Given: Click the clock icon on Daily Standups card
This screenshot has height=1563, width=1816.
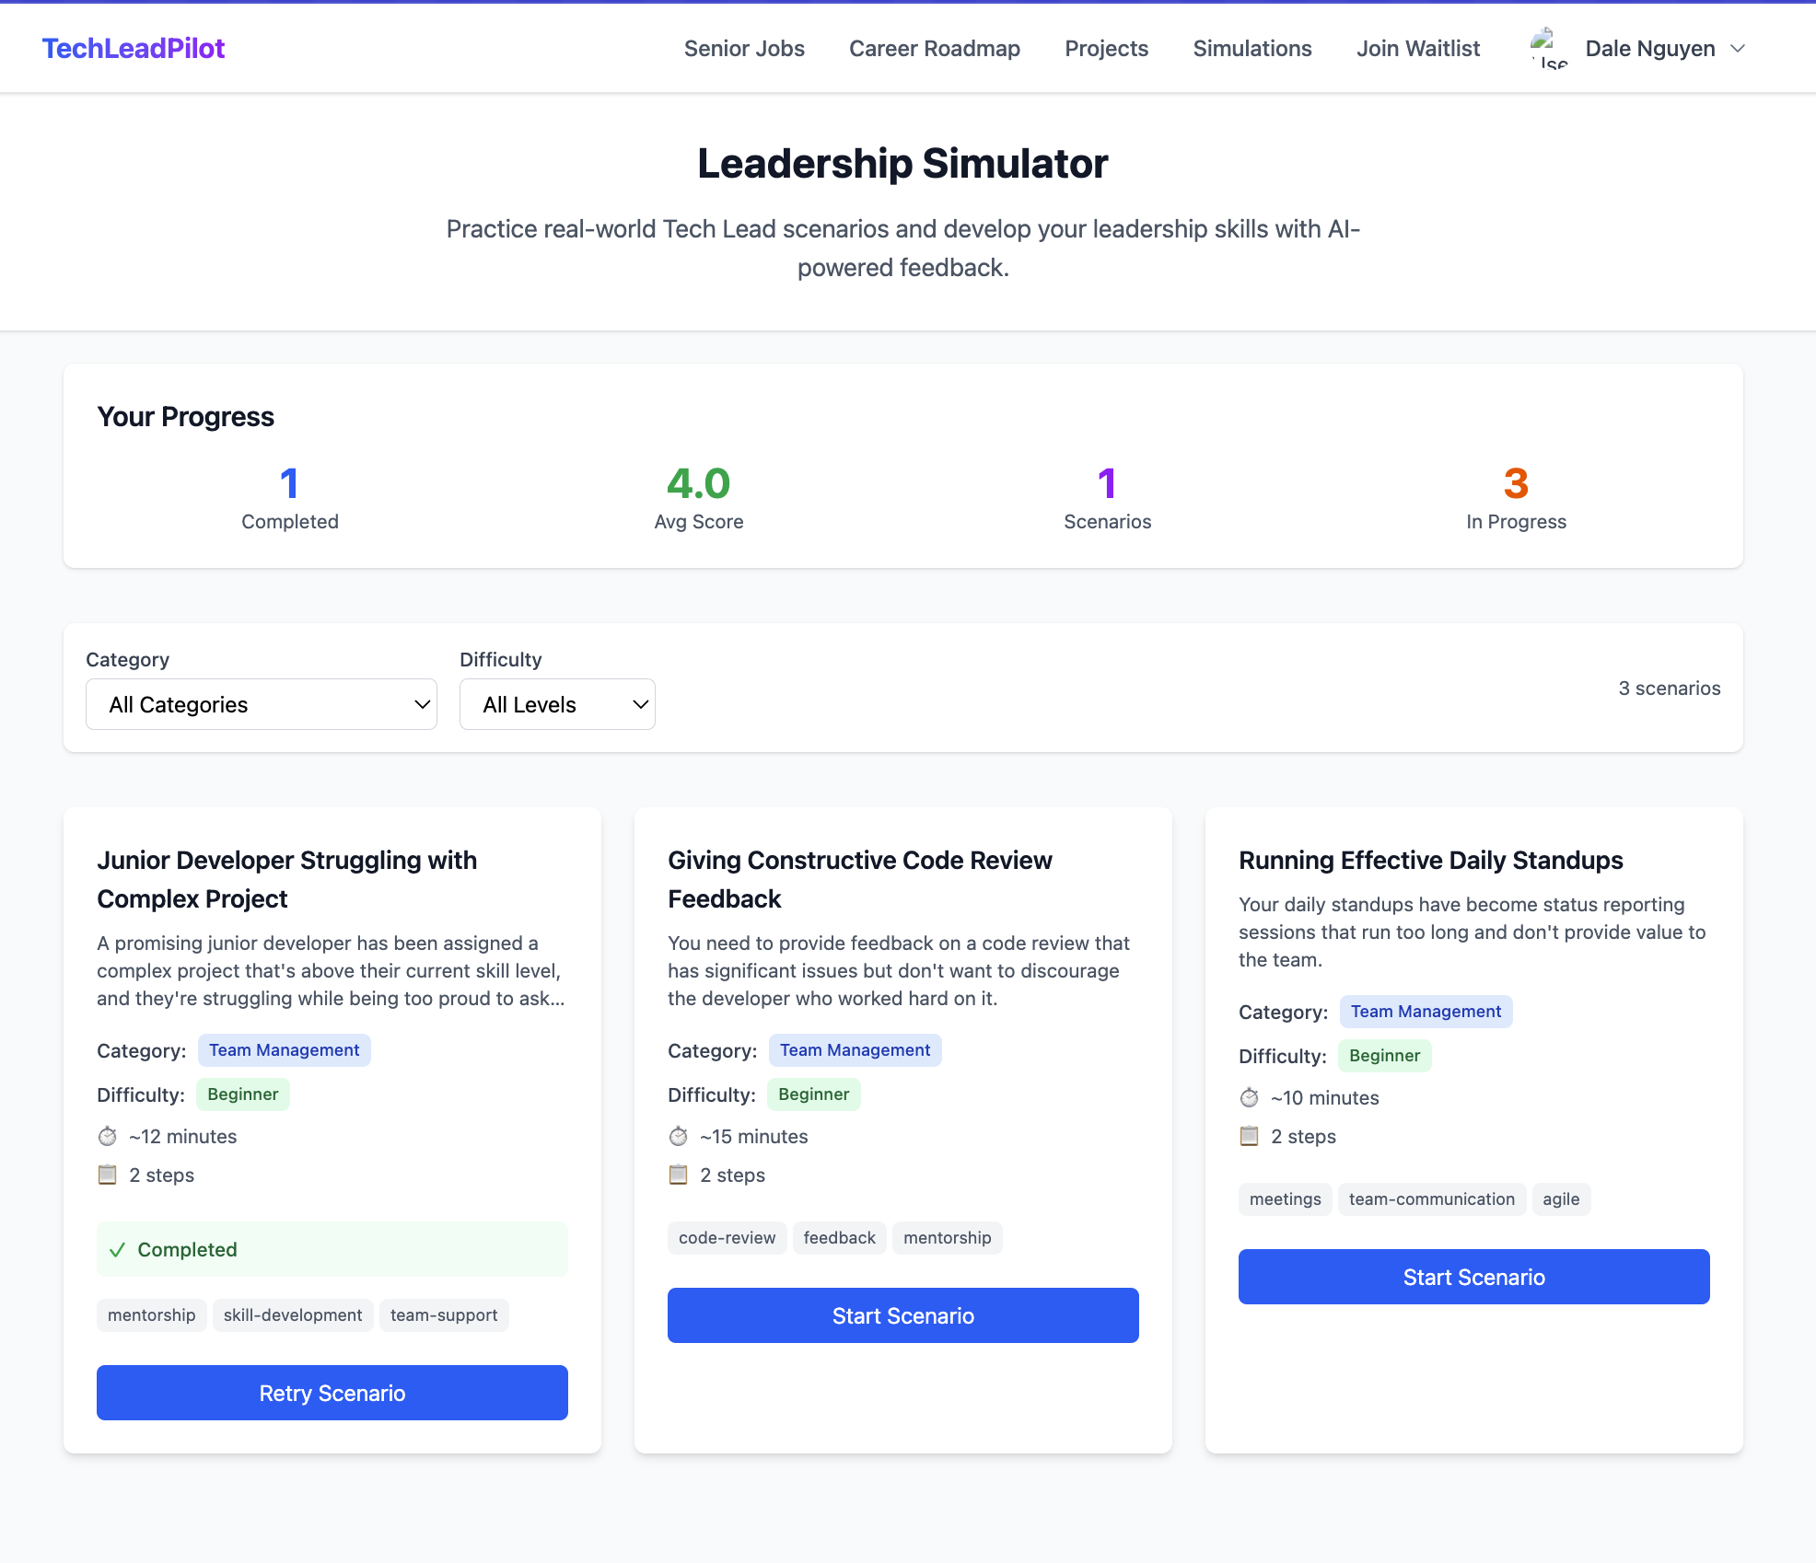Looking at the screenshot, I should coord(1250,1097).
